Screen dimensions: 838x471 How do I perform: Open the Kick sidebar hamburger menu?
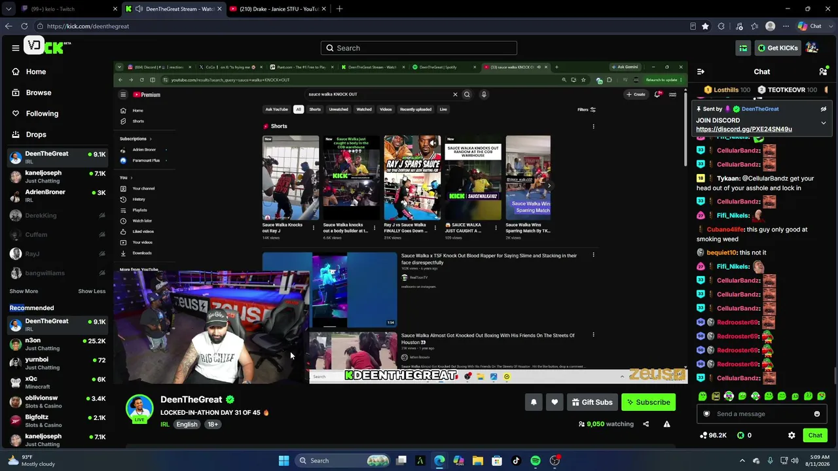[15, 48]
